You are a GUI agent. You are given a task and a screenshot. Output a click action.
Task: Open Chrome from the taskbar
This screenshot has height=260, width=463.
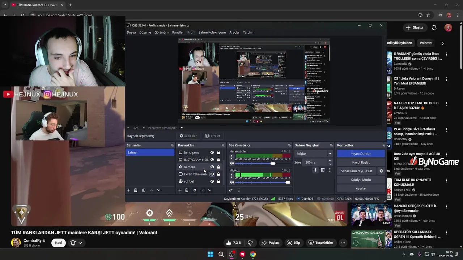(x=253, y=254)
